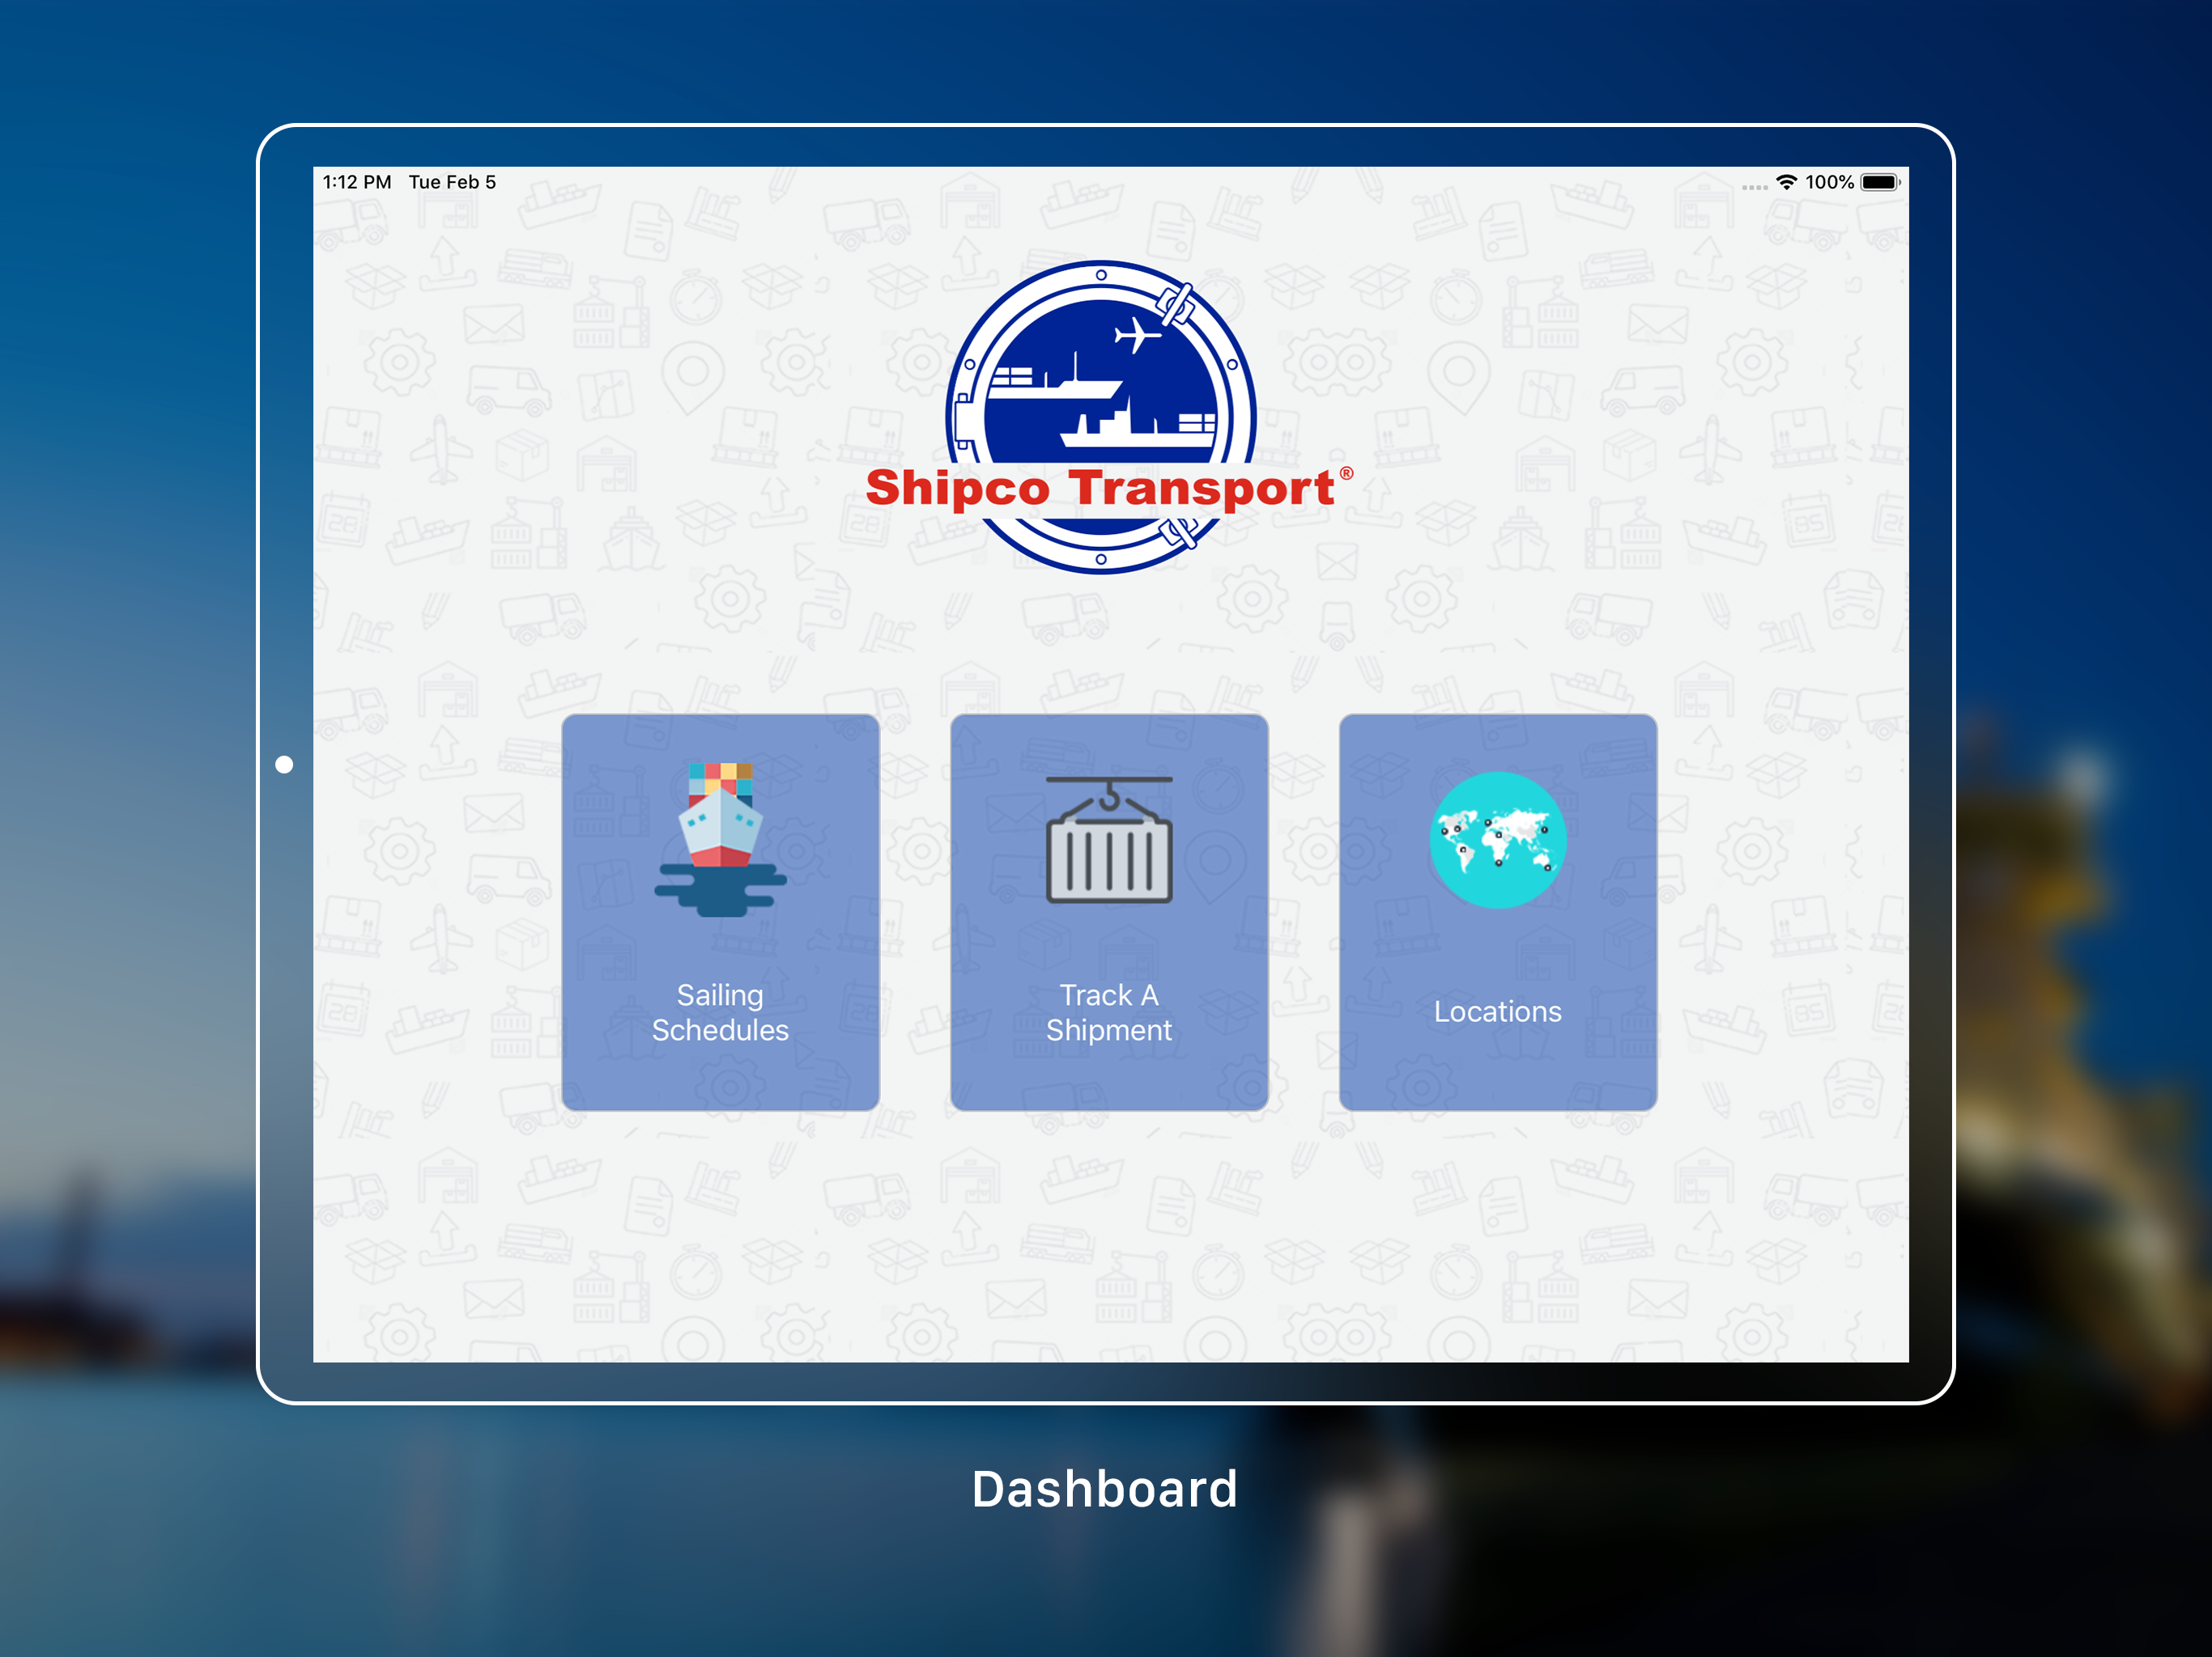Image resolution: width=2212 pixels, height=1657 pixels.
Task: Click the Dashboard caption text
Action: (1105, 1488)
